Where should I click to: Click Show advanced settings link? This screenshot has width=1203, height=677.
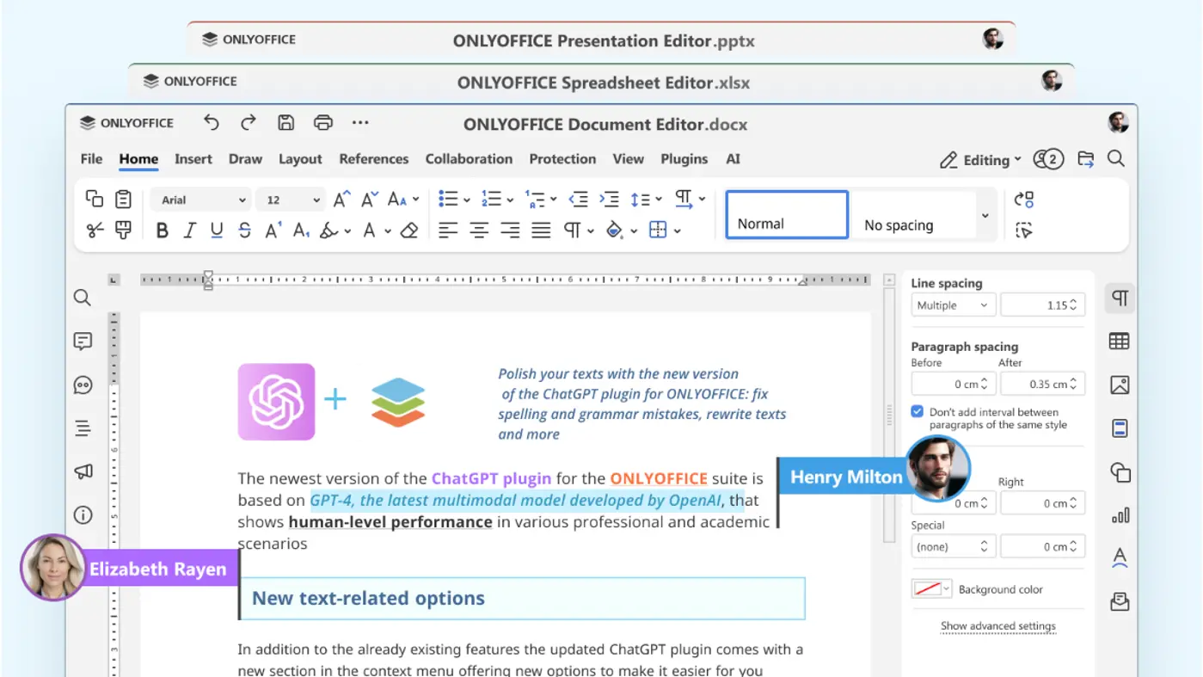tap(997, 626)
